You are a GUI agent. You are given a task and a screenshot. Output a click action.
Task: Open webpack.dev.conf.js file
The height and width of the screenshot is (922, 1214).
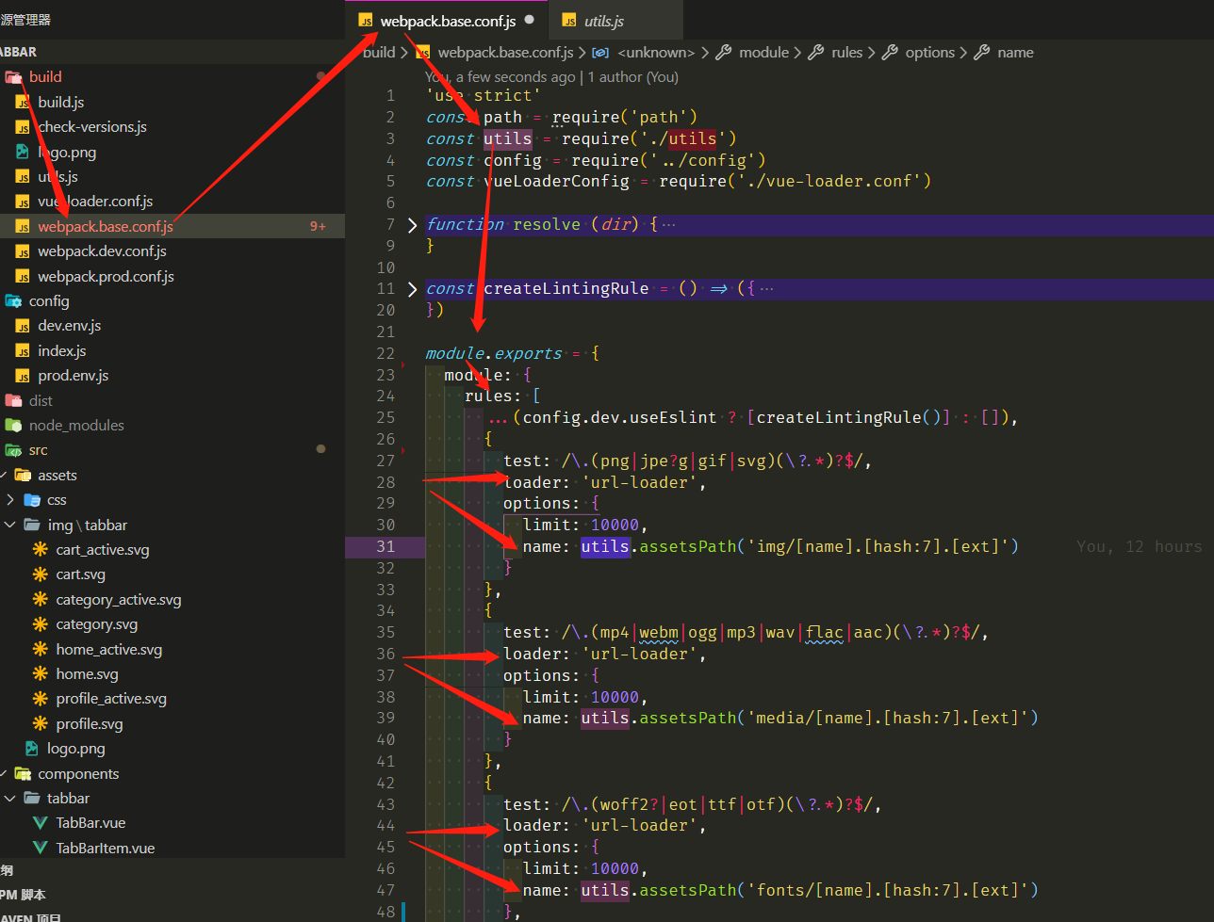(102, 251)
